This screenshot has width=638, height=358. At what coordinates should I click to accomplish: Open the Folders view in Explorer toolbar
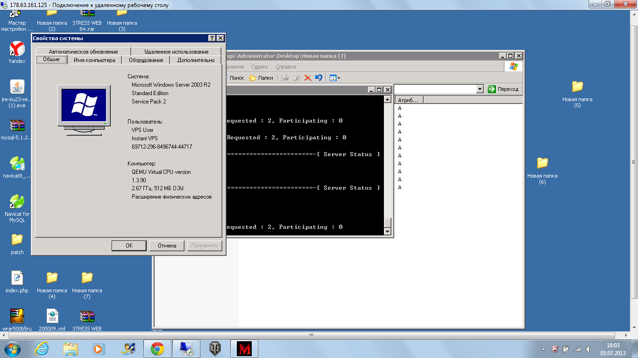261,78
